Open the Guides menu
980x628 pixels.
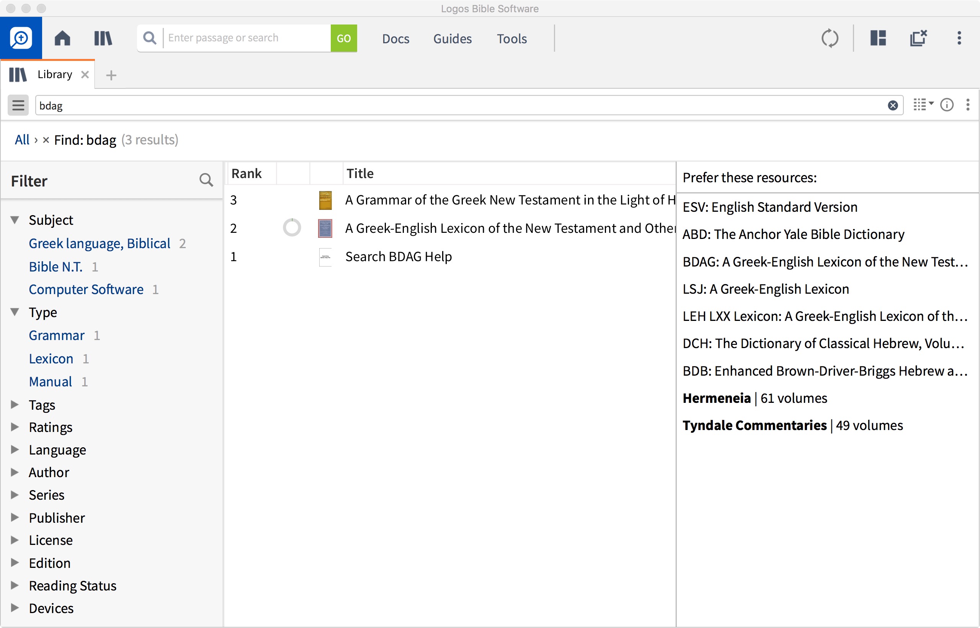(452, 39)
